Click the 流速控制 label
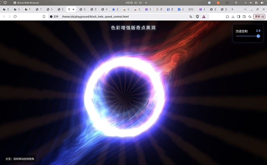The height and width of the screenshot is (165, 267). [x=241, y=31]
